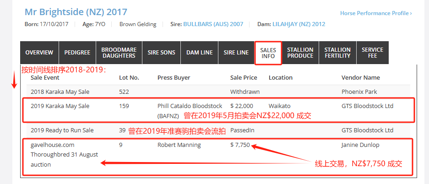Open the BROODMARE DAUGHTERS tab
This screenshot has height=184, width=429.
[119, 53]
